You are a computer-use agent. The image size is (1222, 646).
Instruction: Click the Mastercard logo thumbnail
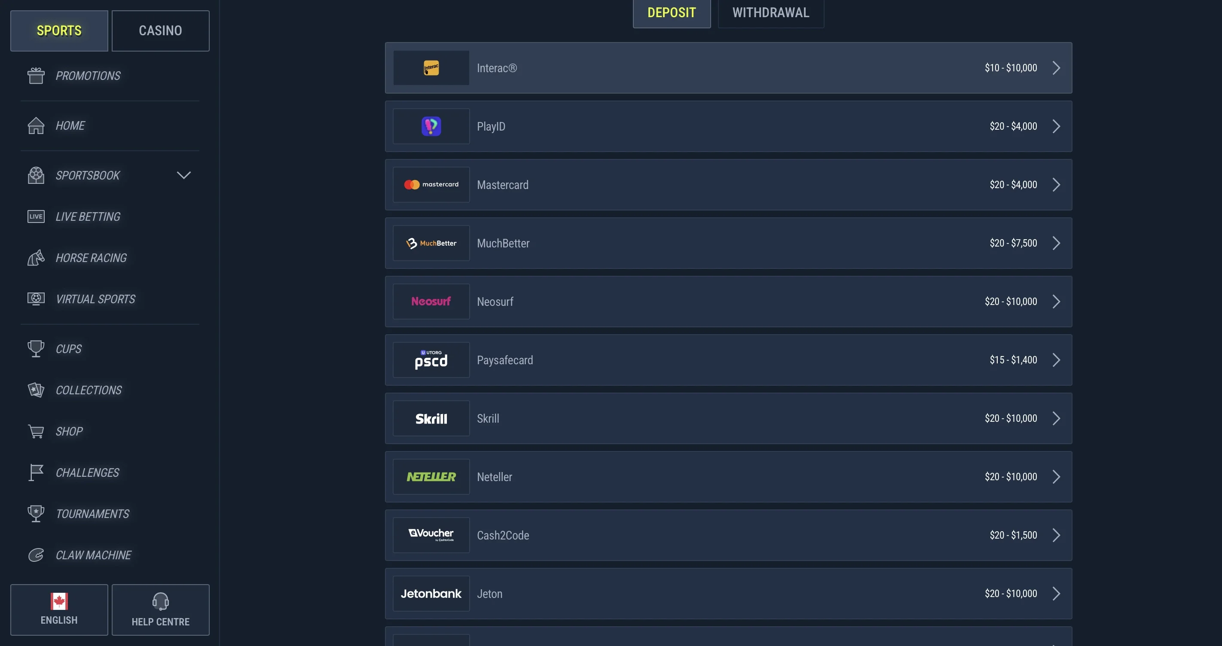point(431,185)
